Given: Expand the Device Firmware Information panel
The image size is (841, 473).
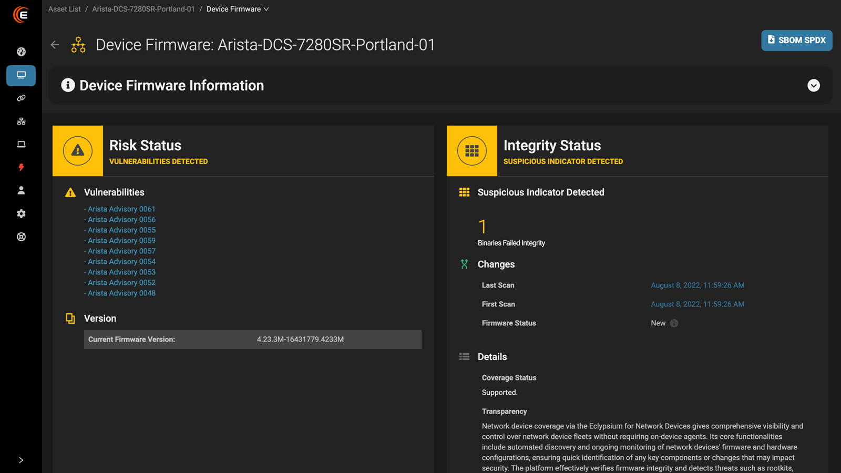Looking at the screenshot, I should pos(813,86).
